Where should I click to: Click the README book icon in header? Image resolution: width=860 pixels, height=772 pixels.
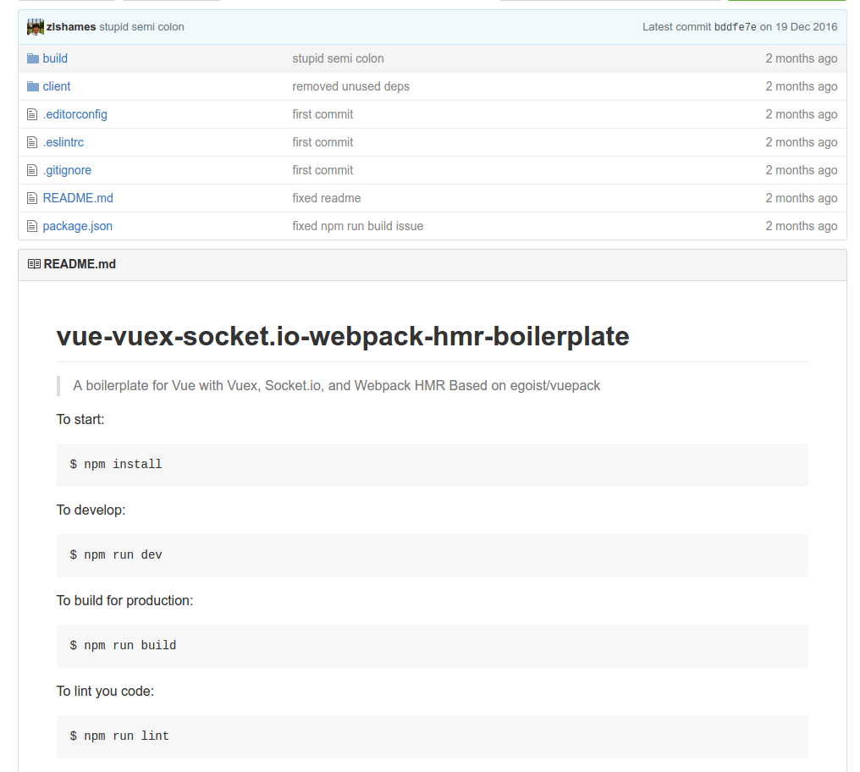pyautogui.click(x=34, y=264)
